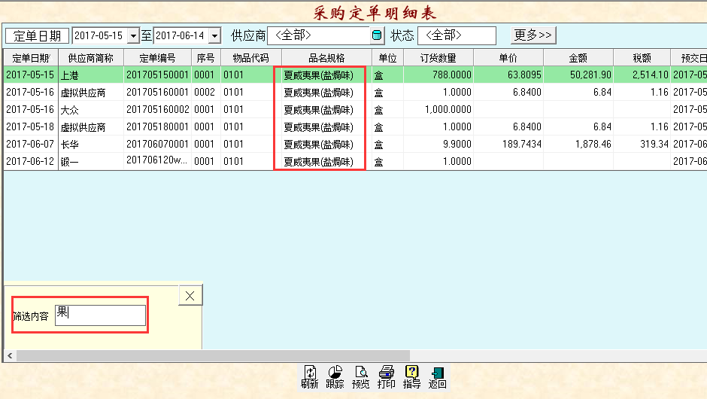Click the amount cell 1,878.46
Viewport: 707px width, 399px height.
(x=578, y=144)
